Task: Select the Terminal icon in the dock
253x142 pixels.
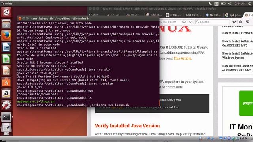Action: pyautogui.click(x=6, y=117)
